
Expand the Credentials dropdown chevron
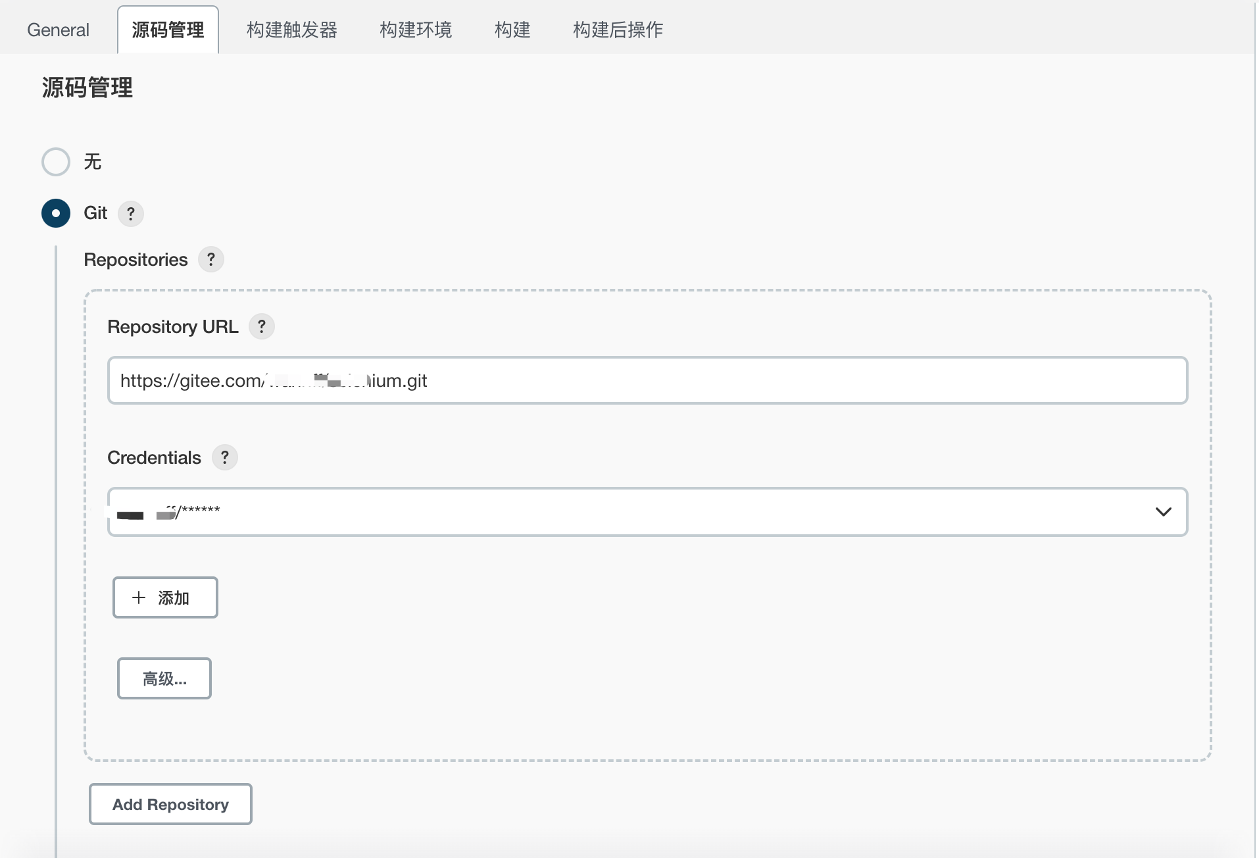point(1164,511)
